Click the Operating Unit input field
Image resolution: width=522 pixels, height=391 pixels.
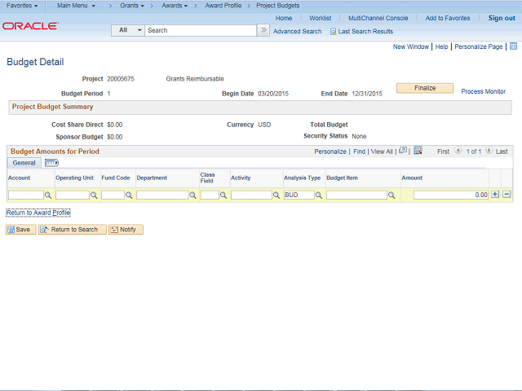[73, 195]
